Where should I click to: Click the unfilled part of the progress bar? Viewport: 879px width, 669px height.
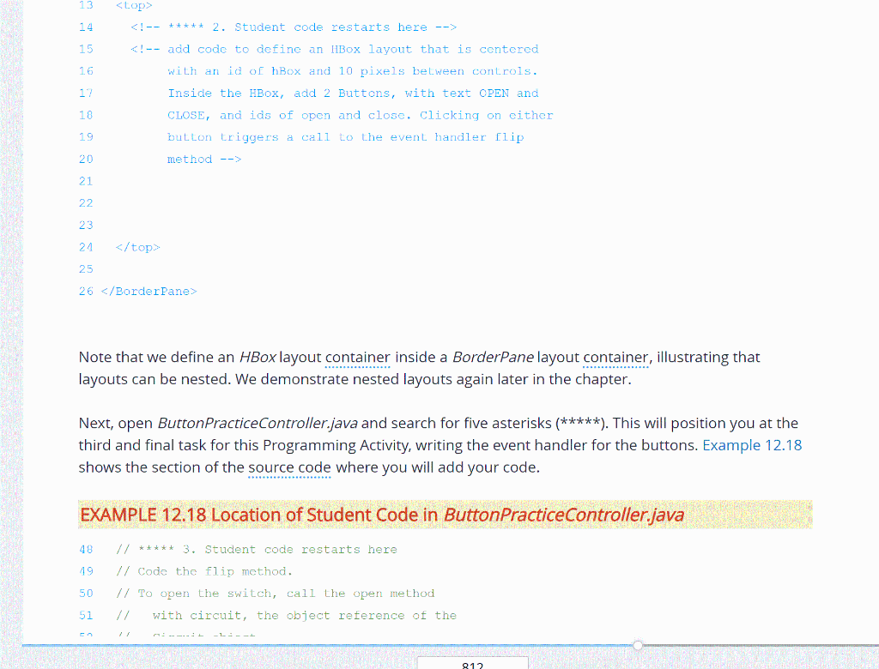click(761, 646)
